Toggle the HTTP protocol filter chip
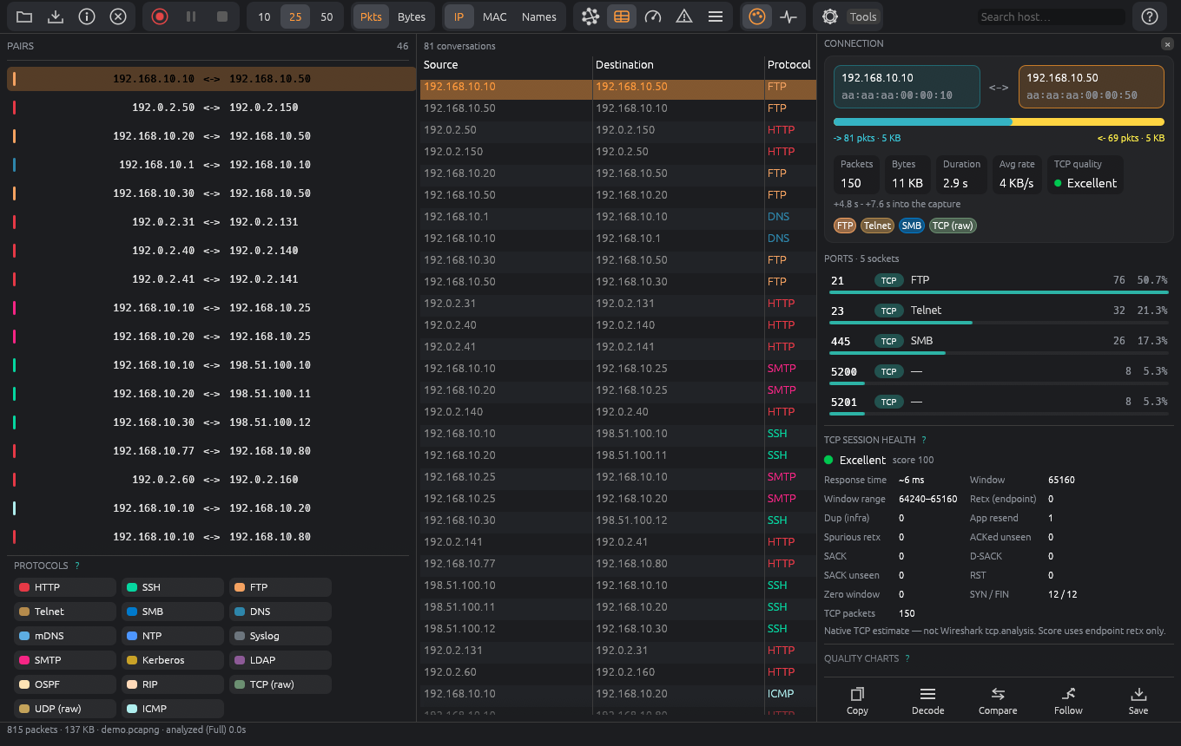 [x=65, y=587]
